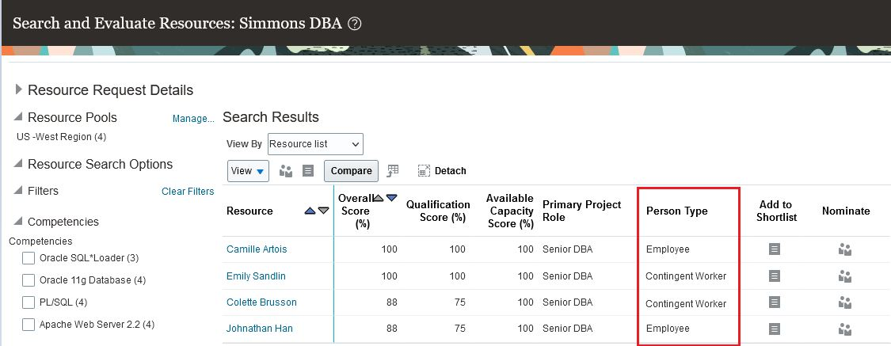Screen dimensions: 891x346
Task: Tick the Apache Web Server 2.2 checkbox
Action: (x=29, y=325)
